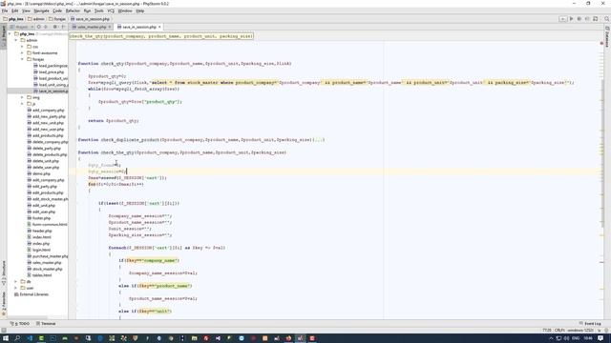
Task: Toggle the Database tool window sidebar tab
Action: pos(607,37)
